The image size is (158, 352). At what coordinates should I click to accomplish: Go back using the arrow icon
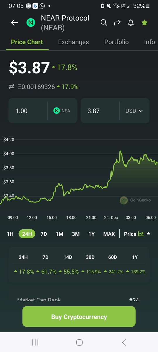coord(14,23)
